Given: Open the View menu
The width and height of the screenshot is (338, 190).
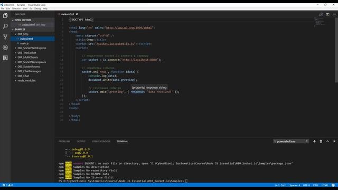Looking at the screenshot, I should (25, 8).
